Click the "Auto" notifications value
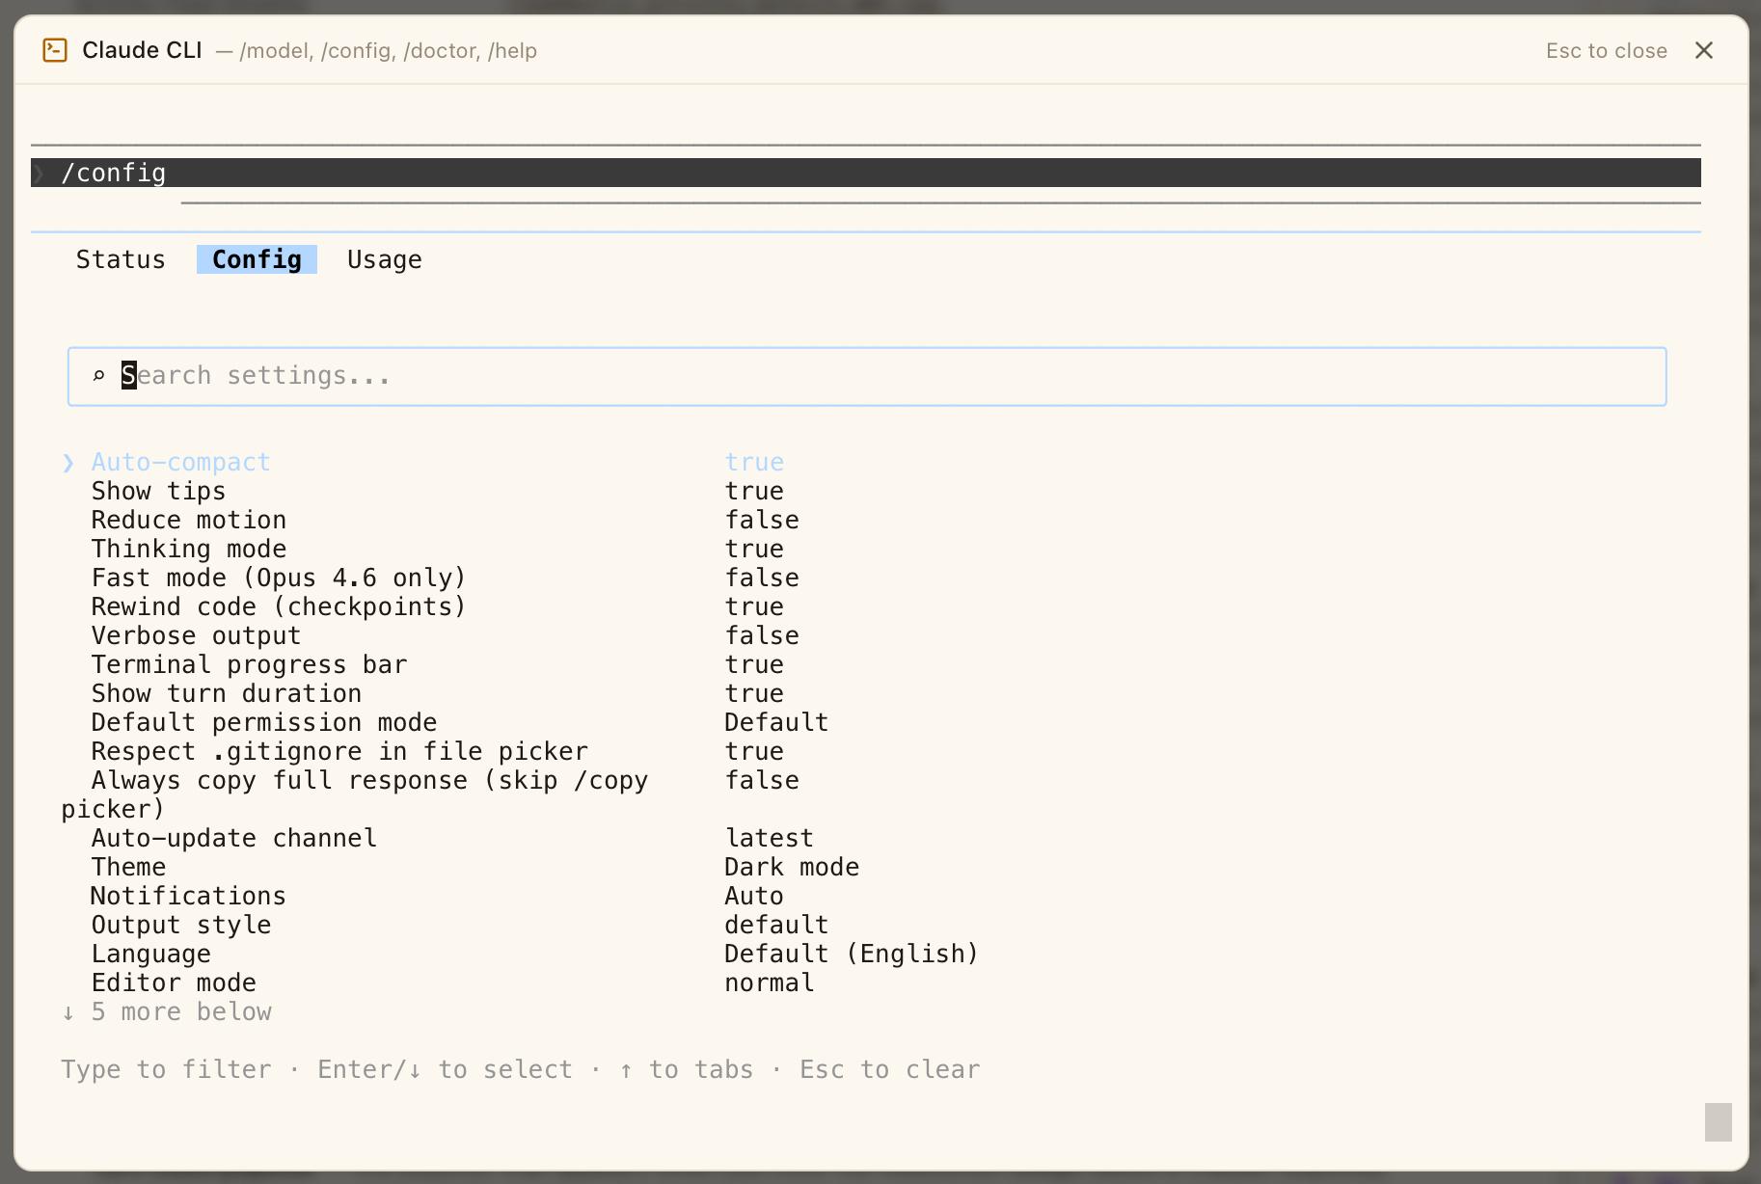This screenshot has width=1761, height=1184. click(754, 897)
